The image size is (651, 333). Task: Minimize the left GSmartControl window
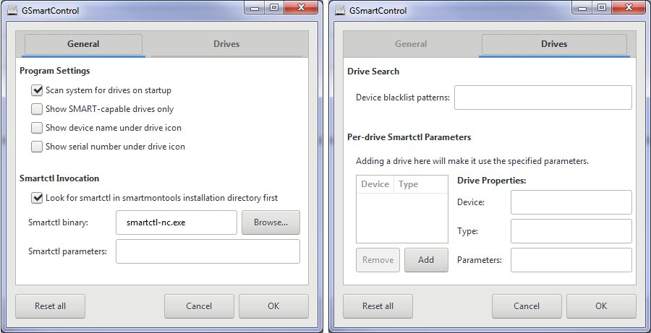click(255, 8)
